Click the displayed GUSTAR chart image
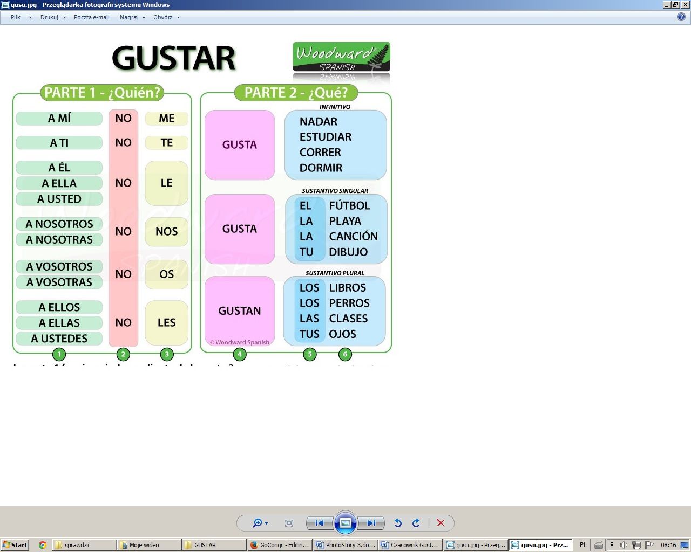 202,203
